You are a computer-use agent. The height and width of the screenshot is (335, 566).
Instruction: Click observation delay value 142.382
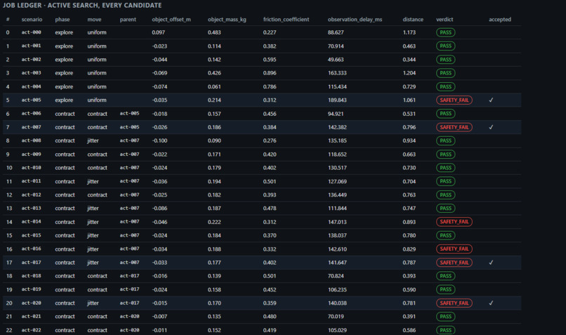click(337, 127)
